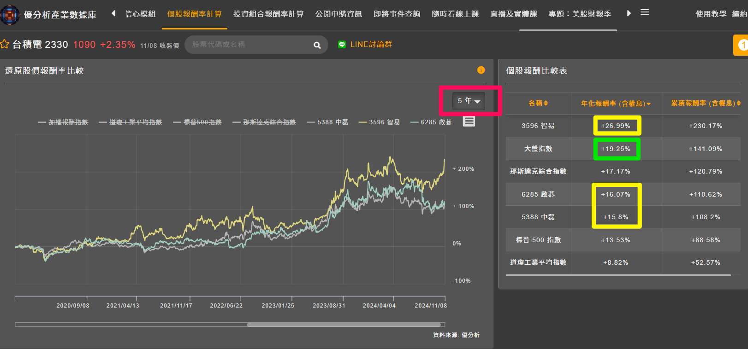Toggle 3596 智易 legend series
748x349 pixels.
[x=379, y=122]
